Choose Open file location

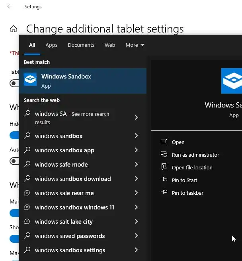tap(192, 168)
